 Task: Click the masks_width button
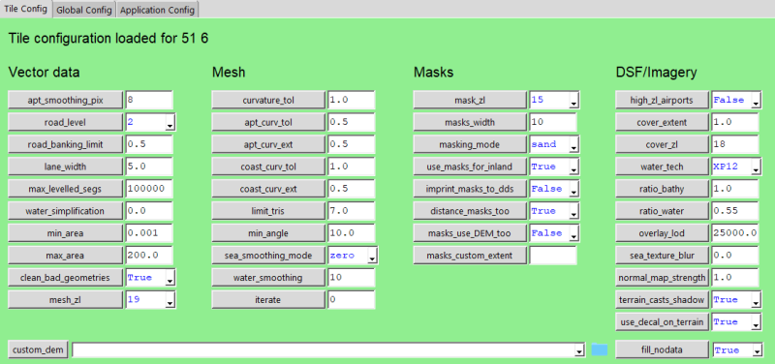click(x=470, y=123)
